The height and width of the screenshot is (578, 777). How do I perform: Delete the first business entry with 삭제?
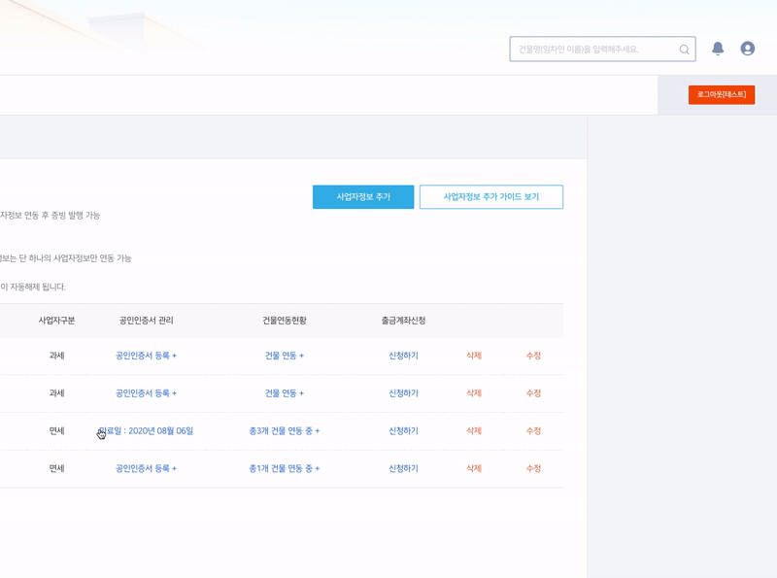click(474, 356)
